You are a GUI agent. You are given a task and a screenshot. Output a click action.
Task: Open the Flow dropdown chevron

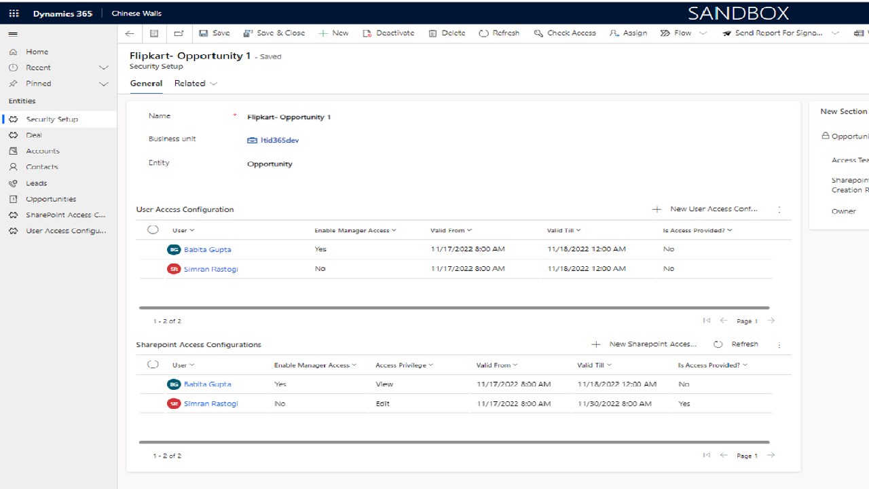click(x=703, y=33)
